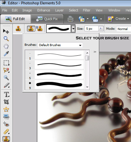Open the dropdown arrow beside Share icon
This screenshot has height=142, width=131.
(88, 19)
